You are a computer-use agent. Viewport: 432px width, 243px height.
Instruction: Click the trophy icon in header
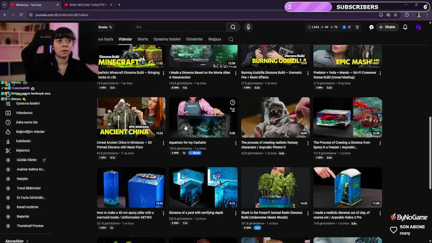(357, 27)
